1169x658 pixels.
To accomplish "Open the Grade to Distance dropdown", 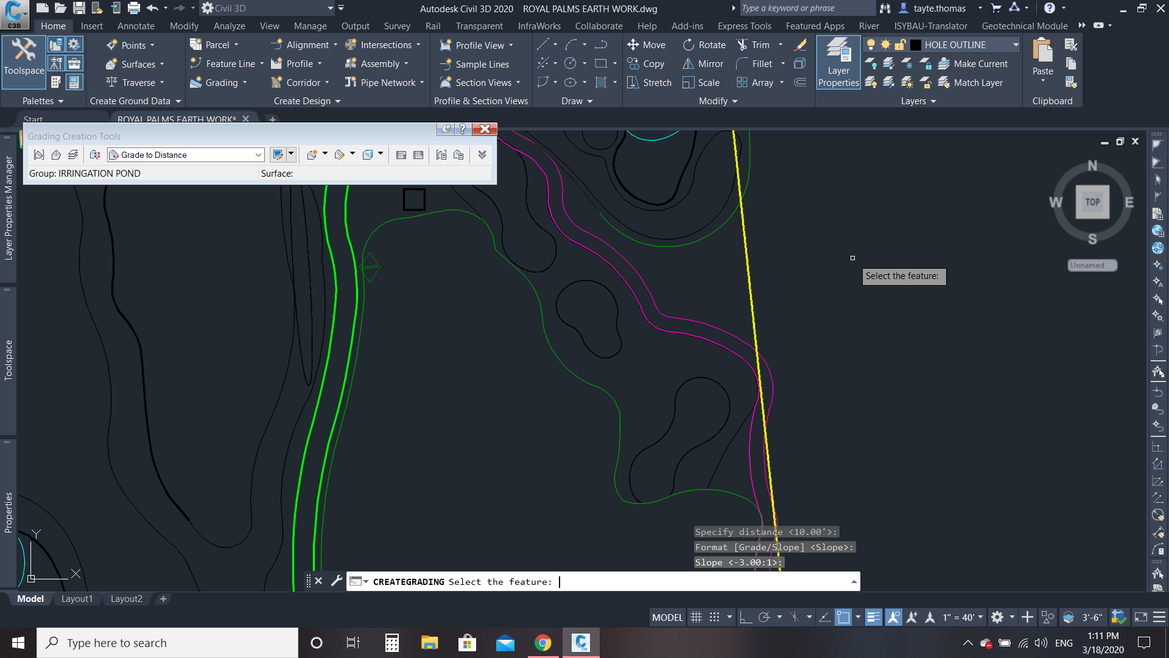I will [258, 155].
